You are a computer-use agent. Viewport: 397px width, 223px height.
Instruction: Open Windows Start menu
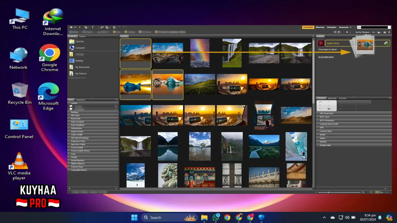click(x=134, y=217)
